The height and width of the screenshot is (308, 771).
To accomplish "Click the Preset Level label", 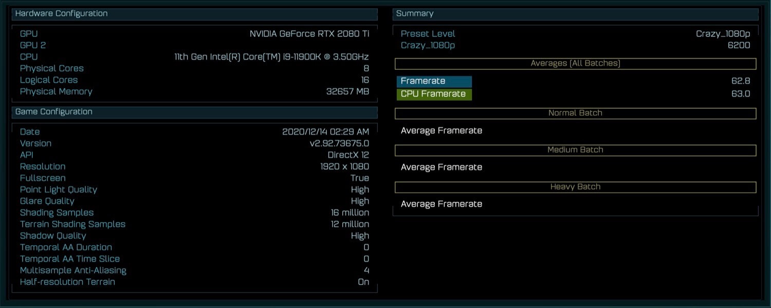I will [x=428, y=34].
